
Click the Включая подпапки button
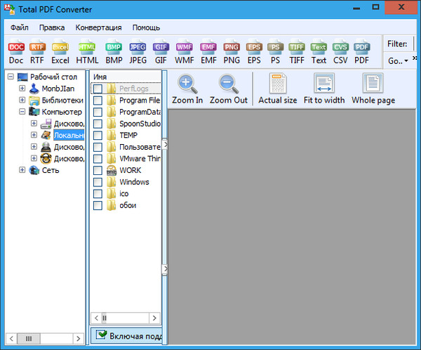pyautogui.click(x=128, y=336)
